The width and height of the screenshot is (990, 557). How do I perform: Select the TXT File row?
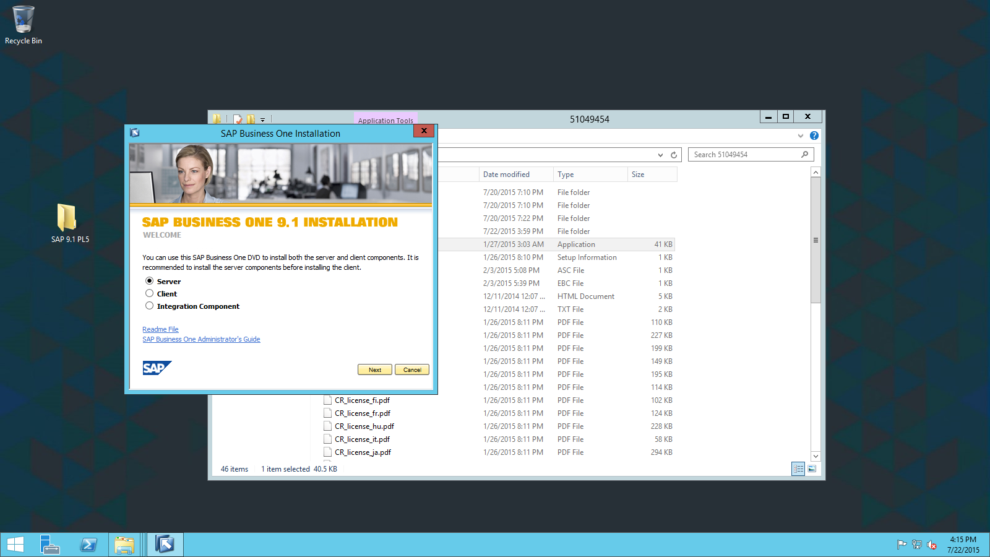click(x=557, y=309)
